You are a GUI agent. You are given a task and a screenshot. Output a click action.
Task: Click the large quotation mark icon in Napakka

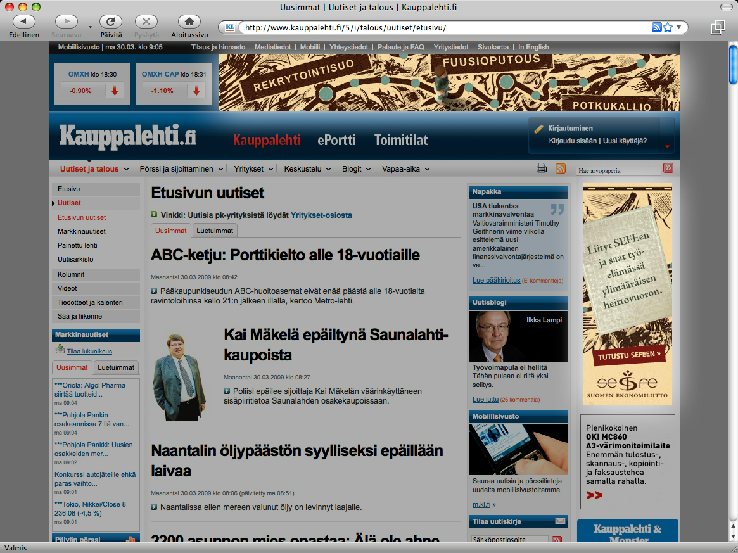click(557, 210)
